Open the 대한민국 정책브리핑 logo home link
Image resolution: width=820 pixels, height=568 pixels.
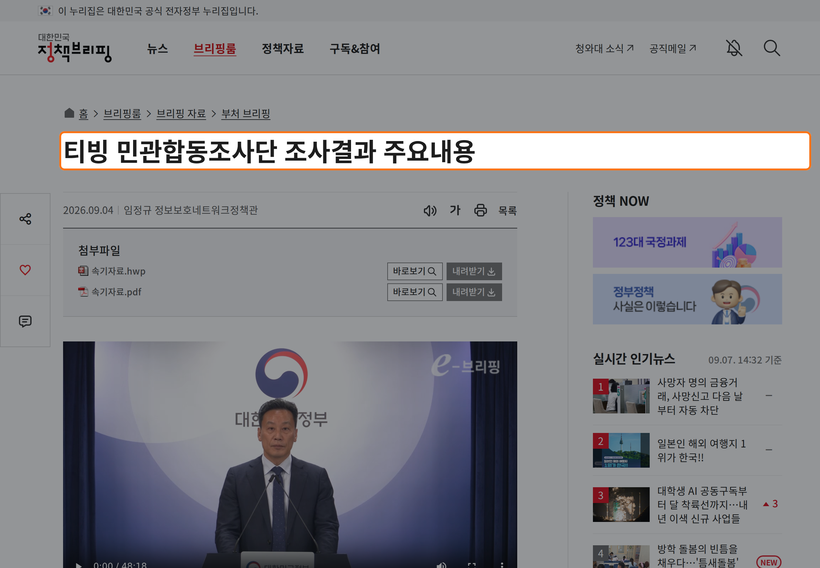click(75, 48)
